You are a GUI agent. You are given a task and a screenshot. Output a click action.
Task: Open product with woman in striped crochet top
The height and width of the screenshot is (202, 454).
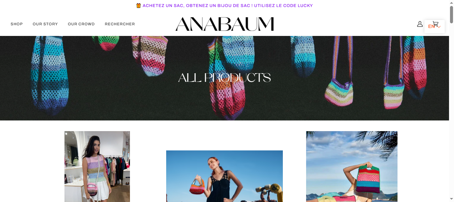tap(97, 166)
